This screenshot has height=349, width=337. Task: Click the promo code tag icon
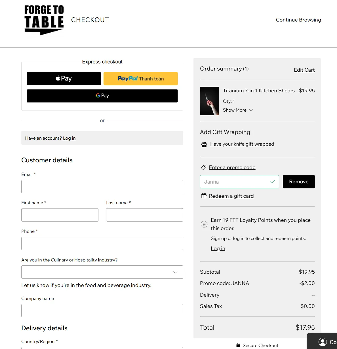click(x=203, y=167)
